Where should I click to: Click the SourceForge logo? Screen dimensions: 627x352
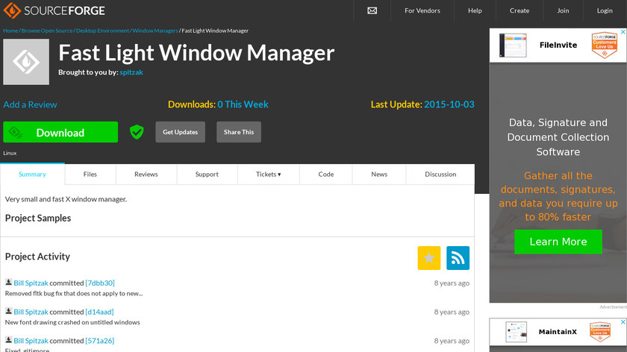pyautogui.click(x=54, y=10)
